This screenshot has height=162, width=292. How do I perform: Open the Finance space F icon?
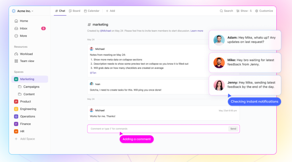tap(16, 124)
